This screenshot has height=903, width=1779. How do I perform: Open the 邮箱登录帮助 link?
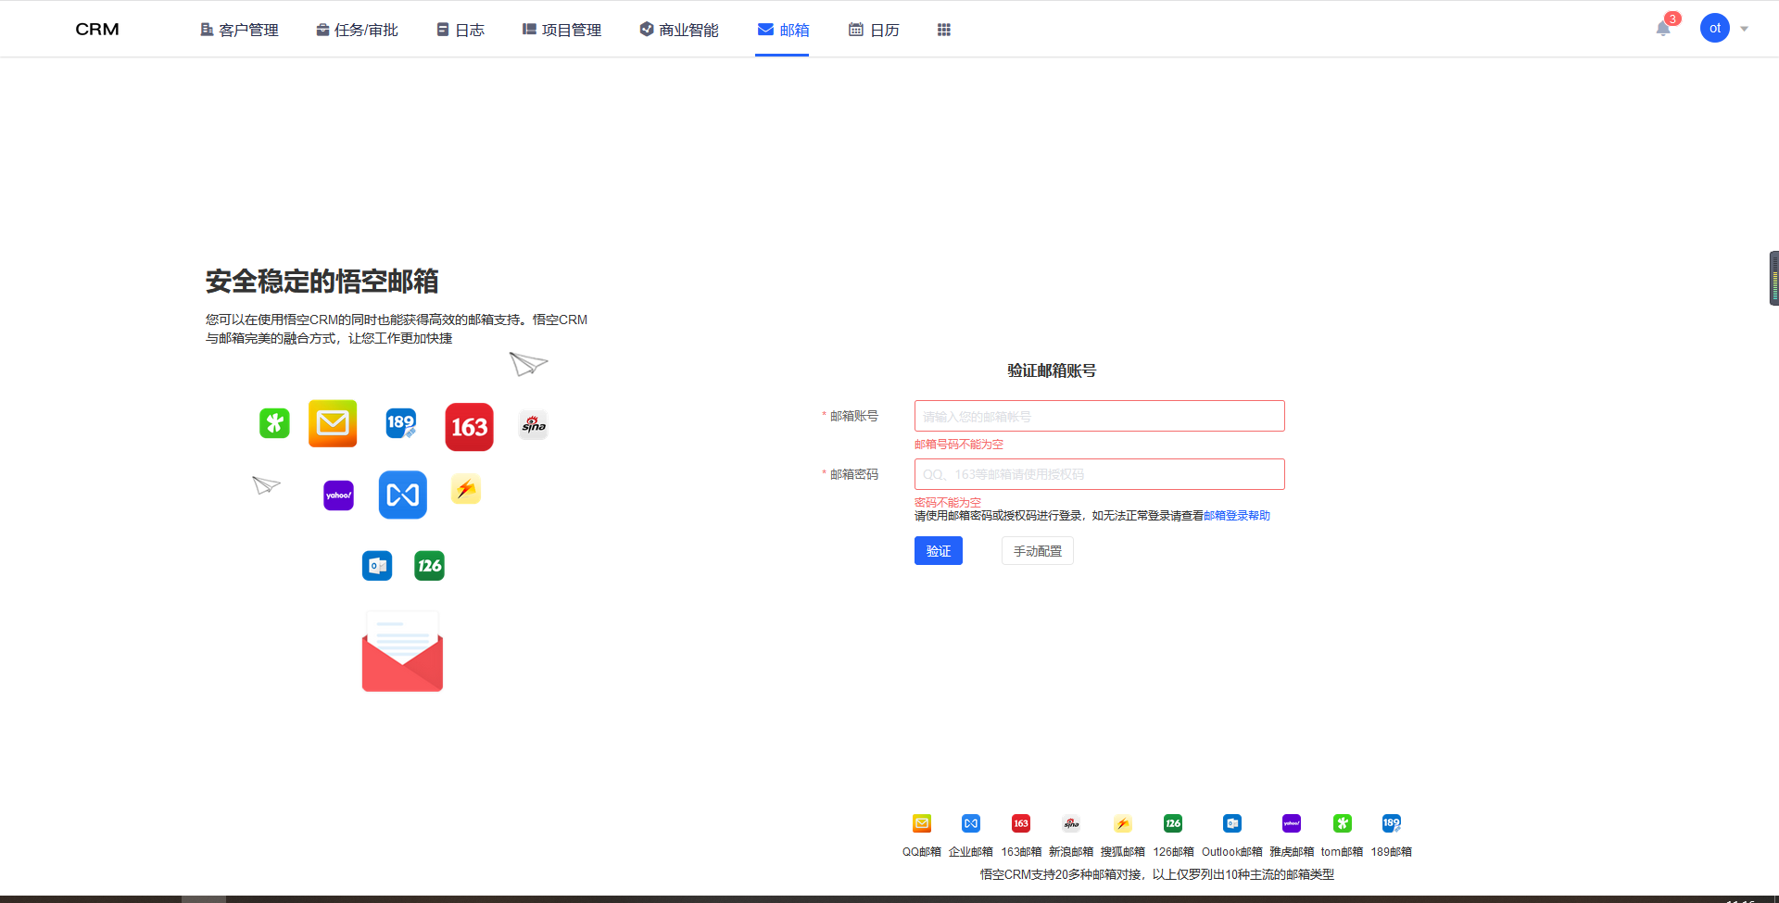[x=1237, y=516]
